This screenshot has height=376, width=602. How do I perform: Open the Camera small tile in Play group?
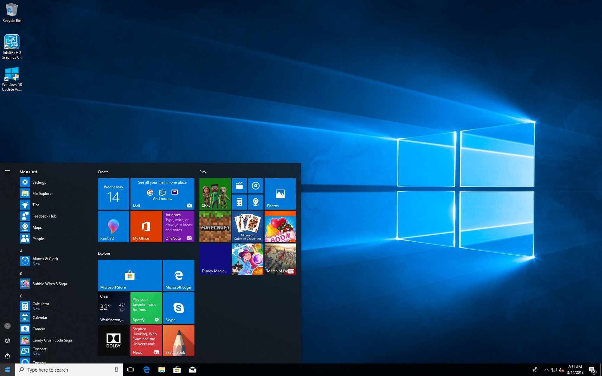[256, 202]
